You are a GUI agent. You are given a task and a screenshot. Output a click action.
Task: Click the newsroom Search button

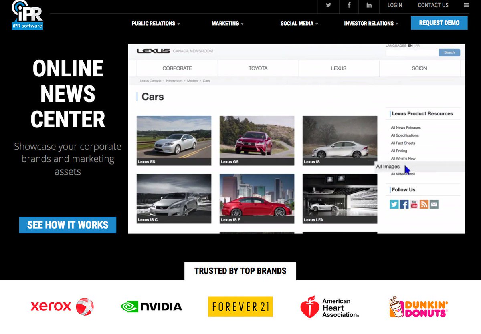pos(449,52)
